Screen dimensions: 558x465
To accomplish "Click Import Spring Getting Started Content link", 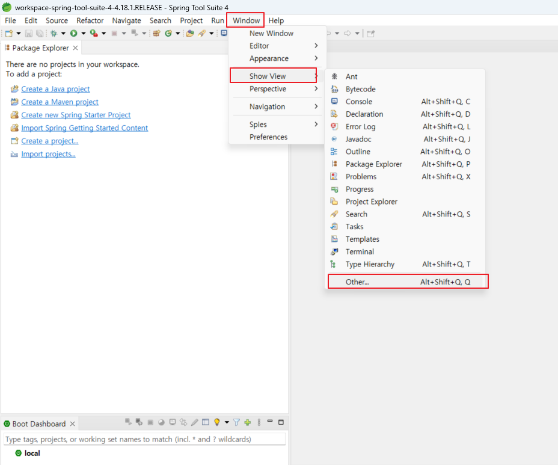I will tap(84, 128).
